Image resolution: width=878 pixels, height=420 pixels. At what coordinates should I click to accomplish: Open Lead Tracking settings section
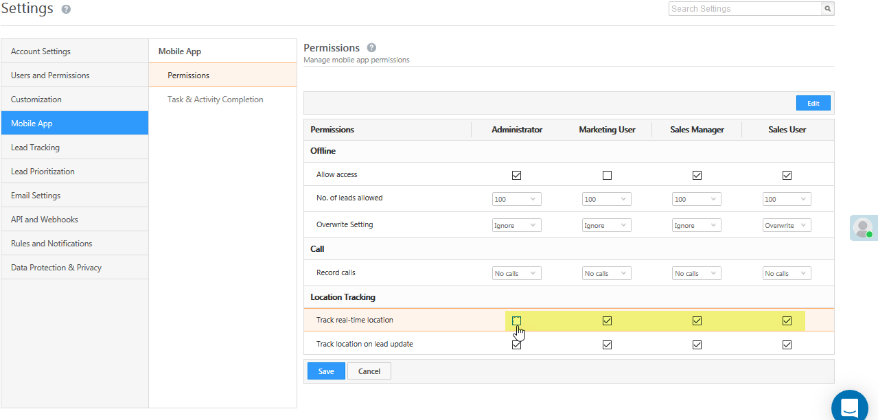tap(35, 148)
